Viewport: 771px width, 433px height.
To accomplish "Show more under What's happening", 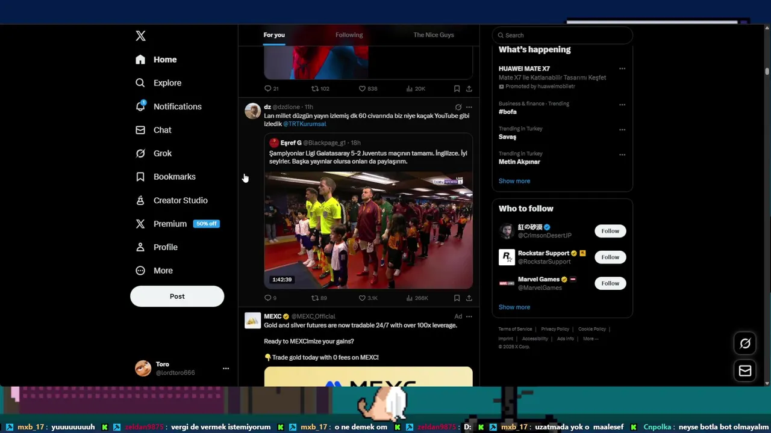I will 514,181.
